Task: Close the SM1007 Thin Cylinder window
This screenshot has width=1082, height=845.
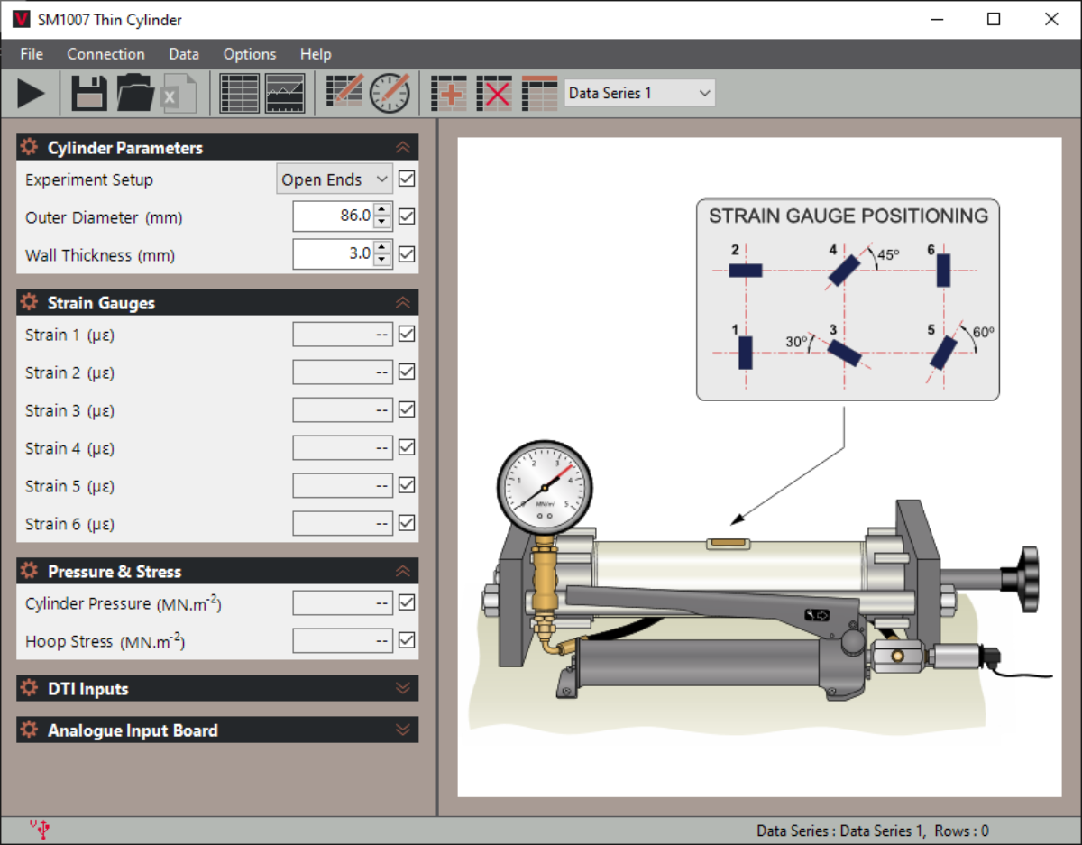Action: [1050, 19]
